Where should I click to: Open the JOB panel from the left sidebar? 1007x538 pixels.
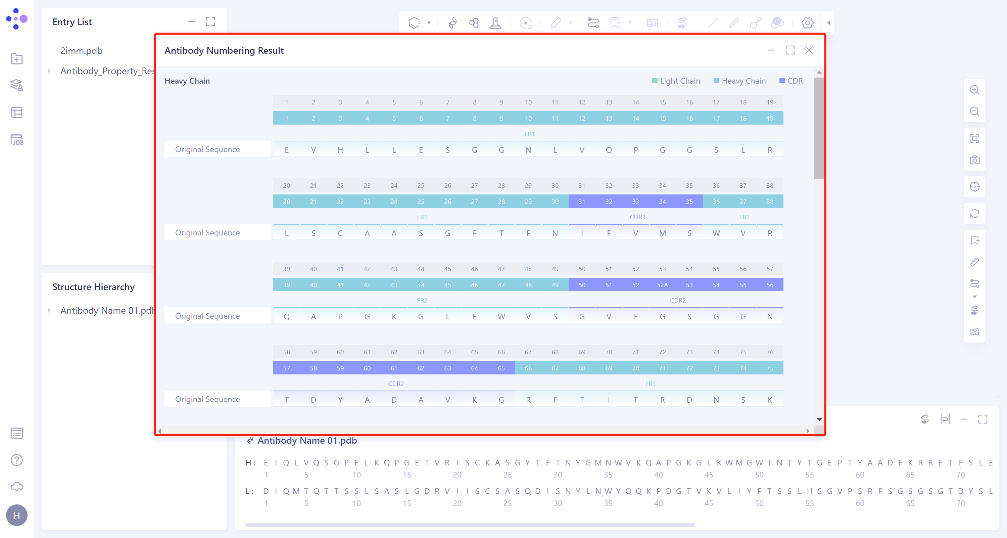(17, 140)
